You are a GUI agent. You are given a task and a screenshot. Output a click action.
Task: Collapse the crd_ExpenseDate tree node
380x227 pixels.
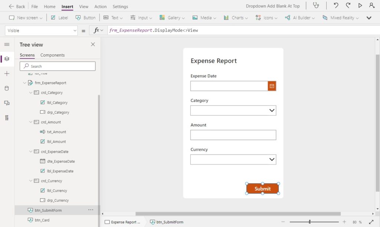(30, 152)
